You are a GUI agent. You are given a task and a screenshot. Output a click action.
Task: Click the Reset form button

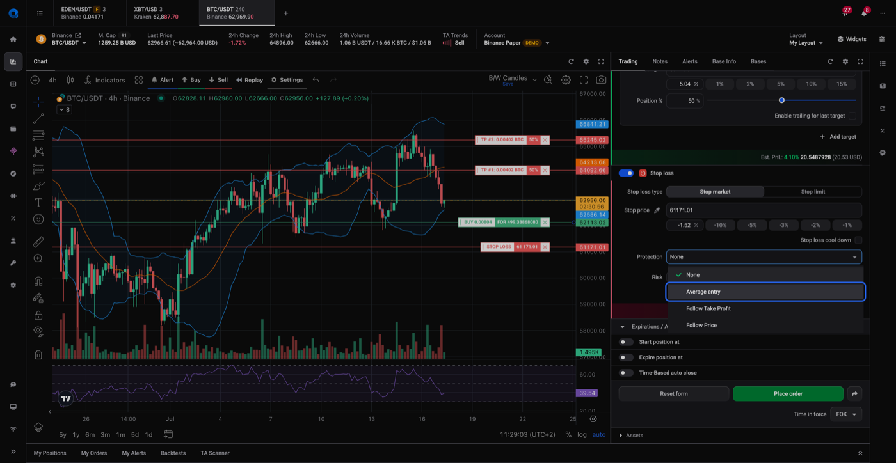pos(674,394)
